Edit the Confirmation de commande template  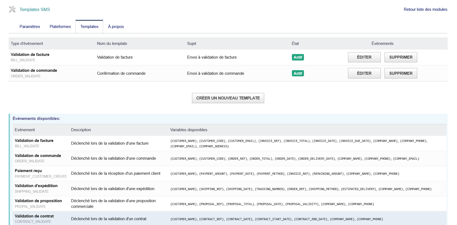[364, 73]
